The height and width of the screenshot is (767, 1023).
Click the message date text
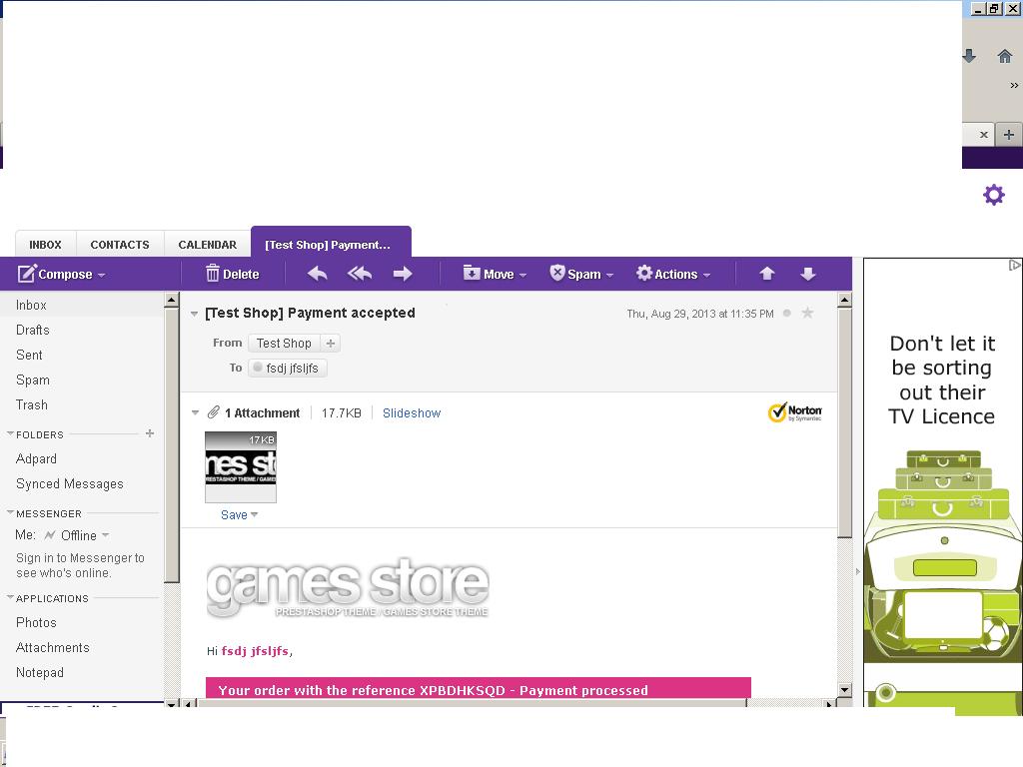[700, 314]
